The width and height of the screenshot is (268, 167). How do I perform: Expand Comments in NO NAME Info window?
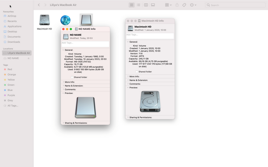point(63,90)
